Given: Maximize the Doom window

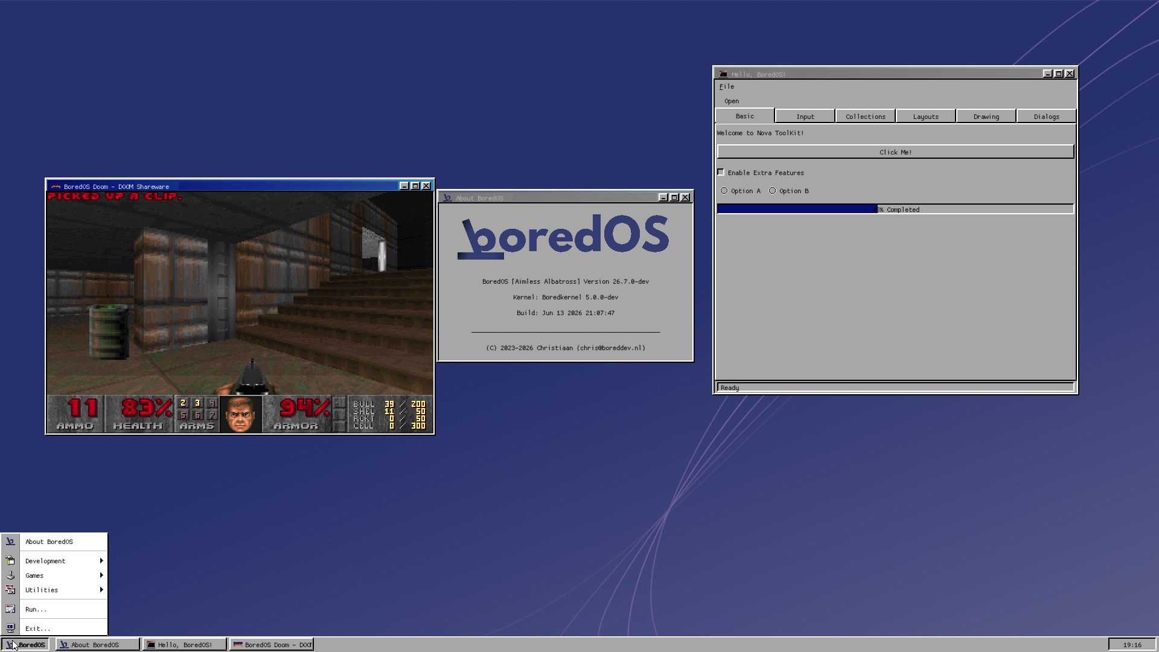Looking at the screenshot, I should tap(415, 186).
